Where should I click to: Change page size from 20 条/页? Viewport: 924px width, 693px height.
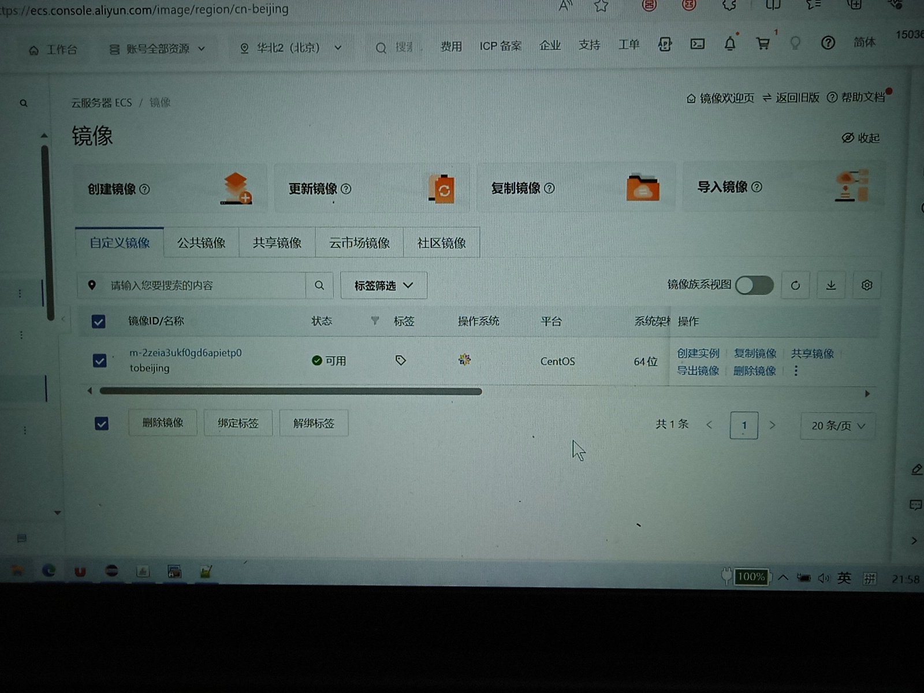[838, 426]
